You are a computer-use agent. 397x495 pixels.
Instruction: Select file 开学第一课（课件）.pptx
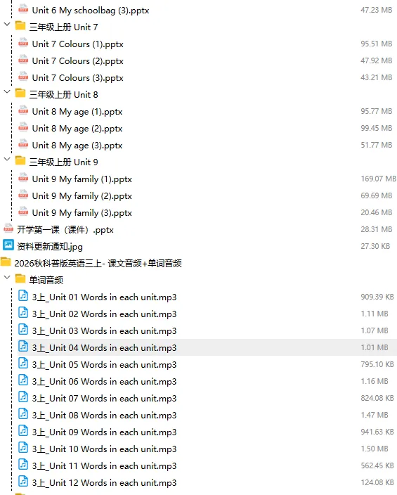[x=65, y=230]
